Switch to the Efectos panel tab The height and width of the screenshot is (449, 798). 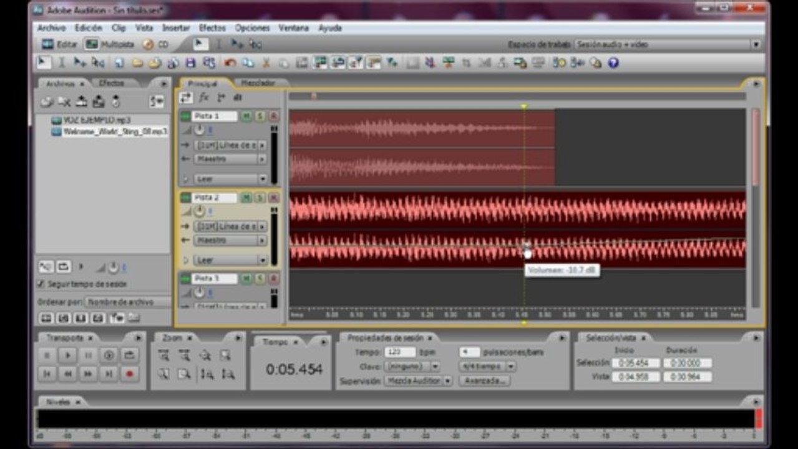pos(112,83)
